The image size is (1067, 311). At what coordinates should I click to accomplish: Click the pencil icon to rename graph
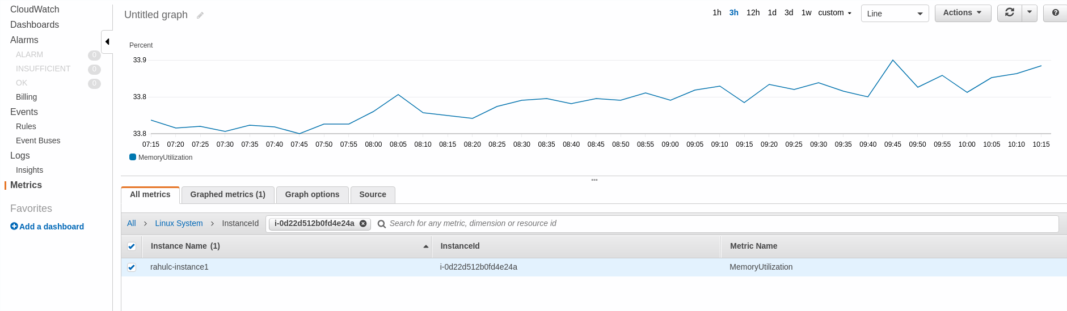tap(200, 15)
